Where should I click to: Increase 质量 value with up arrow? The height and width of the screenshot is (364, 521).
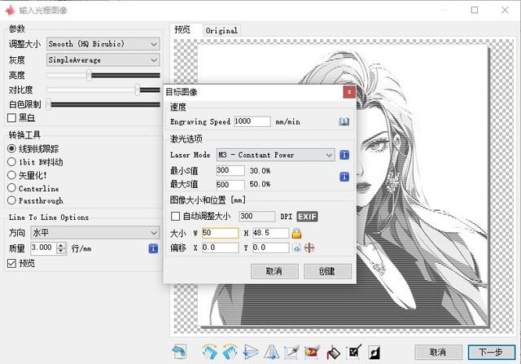click(x=61, y=245)
